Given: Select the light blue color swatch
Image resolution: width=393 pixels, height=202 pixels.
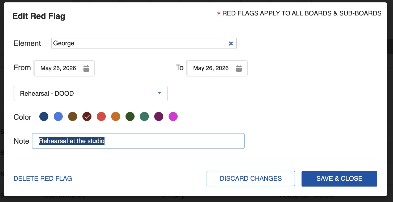Looking at the screenshot, I should coord(58,116).
